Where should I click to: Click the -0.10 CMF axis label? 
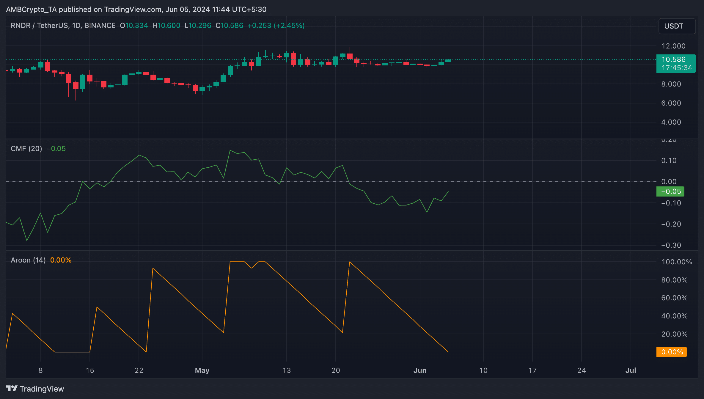671,203
